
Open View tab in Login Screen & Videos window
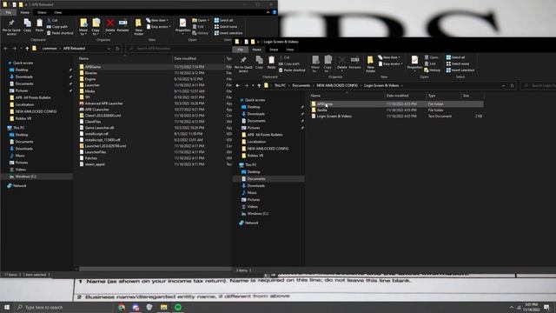pyautogui.click(x=289, y=50)
